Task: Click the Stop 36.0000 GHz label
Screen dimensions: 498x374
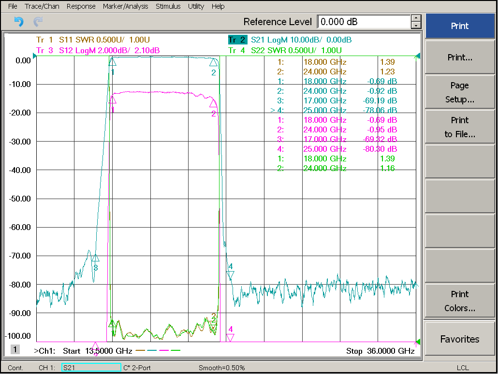Action: [x=380, y=351]
